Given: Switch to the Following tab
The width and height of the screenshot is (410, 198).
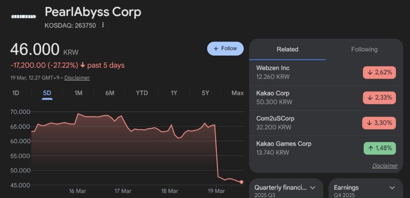Looking at the screenshot, I should (x=364, y=49).
